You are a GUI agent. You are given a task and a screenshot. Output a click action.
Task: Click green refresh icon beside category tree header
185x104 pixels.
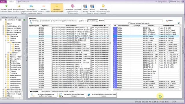[24, 20]
